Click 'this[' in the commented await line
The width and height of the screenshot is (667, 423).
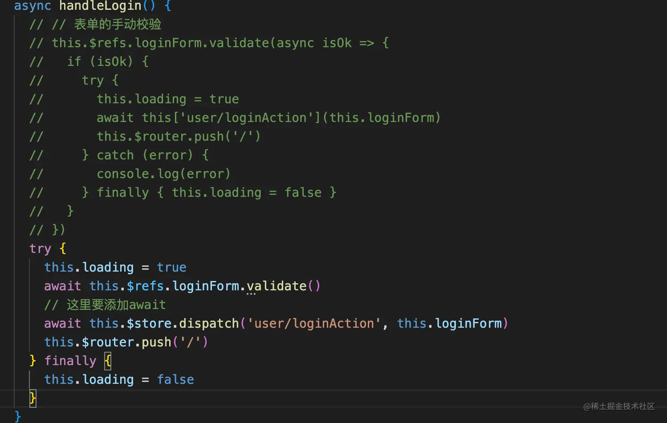click(160, 118)
